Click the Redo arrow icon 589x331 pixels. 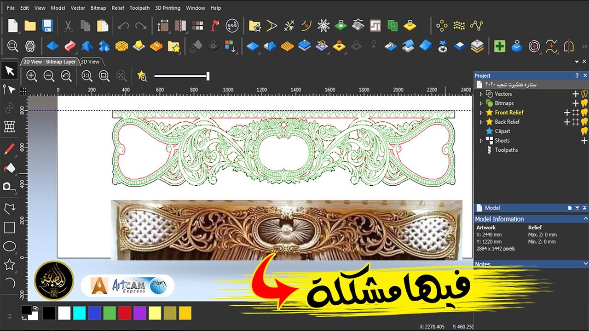coord(141,26)
